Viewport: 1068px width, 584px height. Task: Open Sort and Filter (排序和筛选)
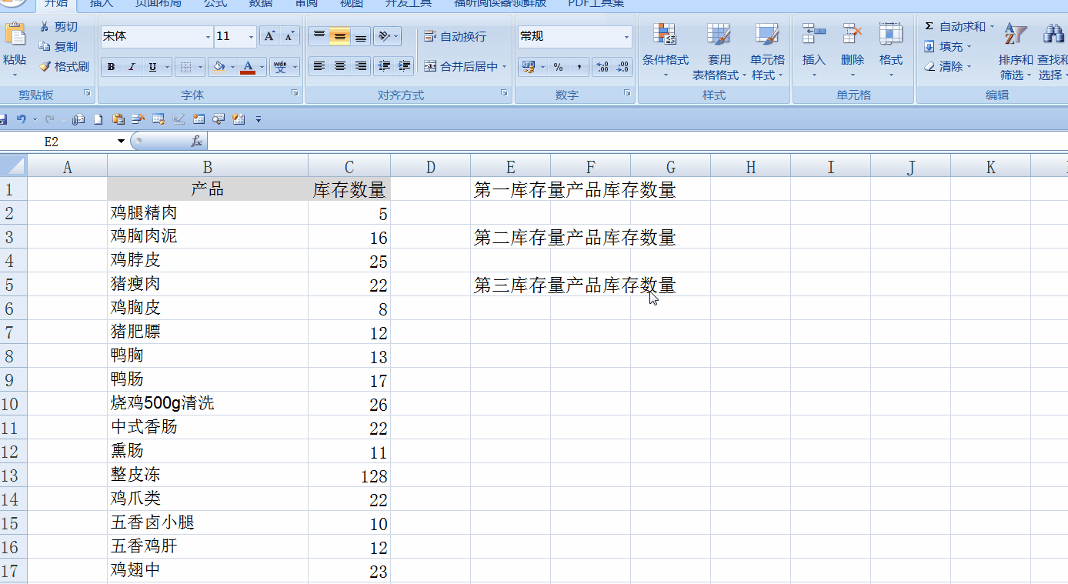coord(1016,51)
